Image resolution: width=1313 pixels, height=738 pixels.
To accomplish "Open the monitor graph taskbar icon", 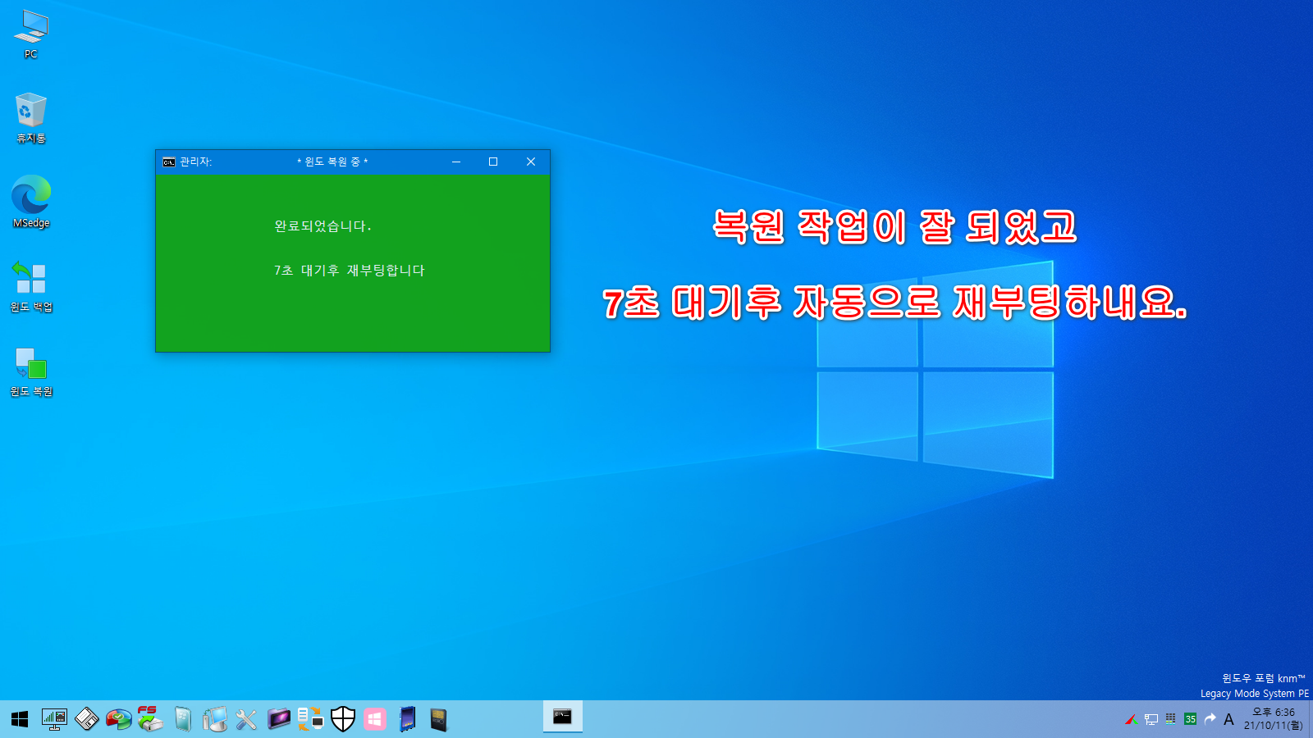I will 54,719.
